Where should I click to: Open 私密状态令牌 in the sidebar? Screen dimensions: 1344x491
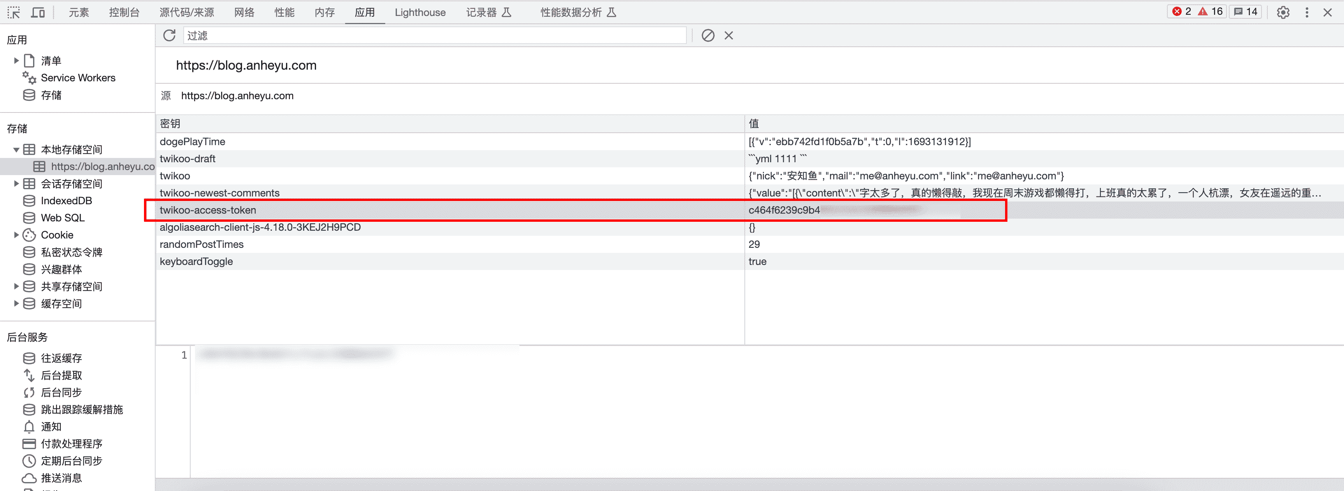pyautogui.click(x=72, y=253)
